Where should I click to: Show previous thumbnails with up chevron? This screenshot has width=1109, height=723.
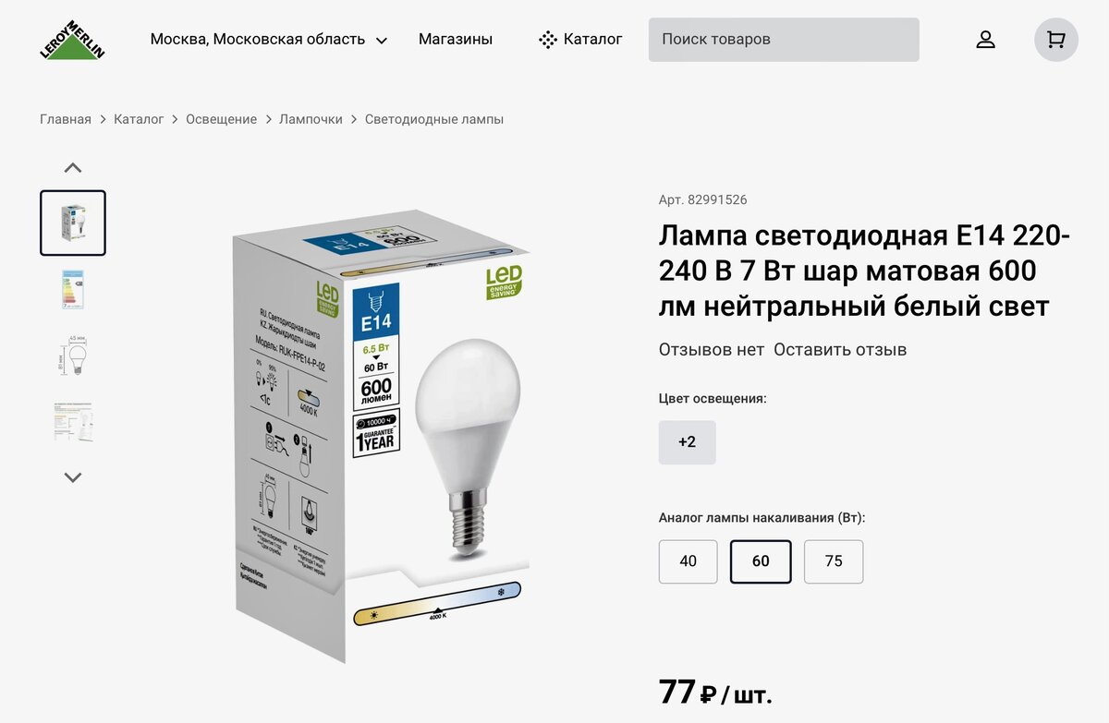tap(73, 168)
